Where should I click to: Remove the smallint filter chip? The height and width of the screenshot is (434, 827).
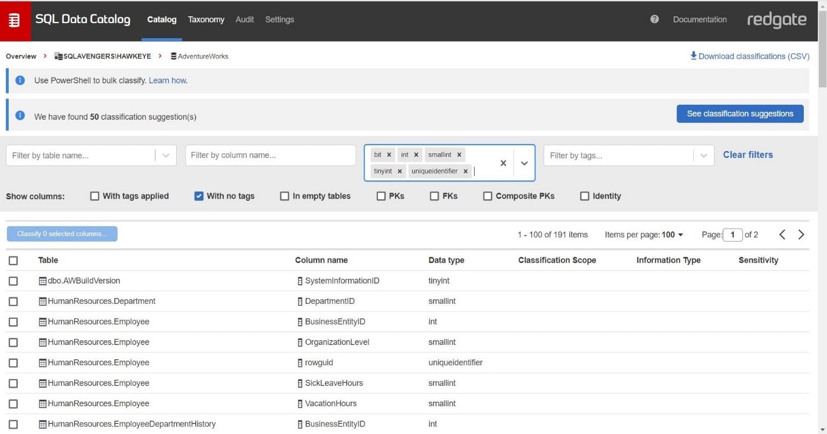click(459, 155)
